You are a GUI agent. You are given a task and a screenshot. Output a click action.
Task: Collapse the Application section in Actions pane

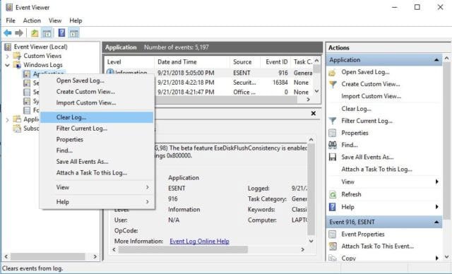(436, 60)
